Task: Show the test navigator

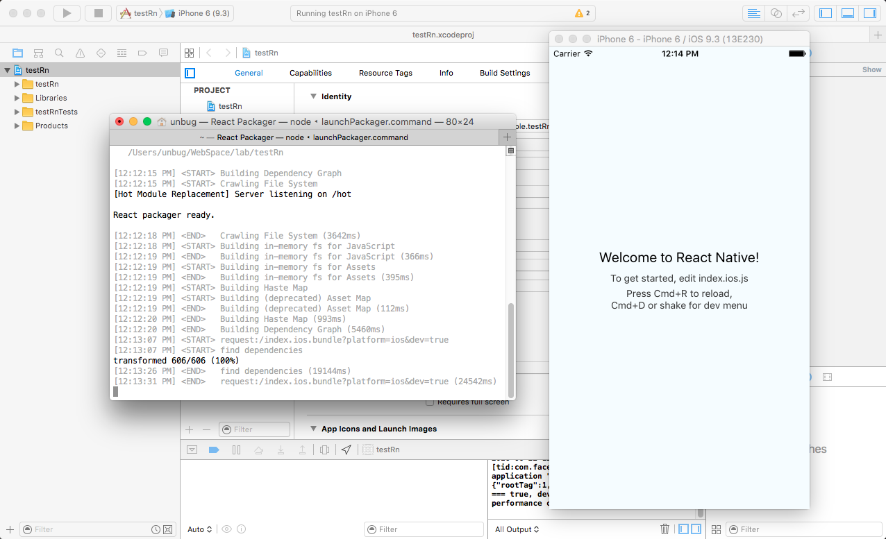Action: click(101, 53)
